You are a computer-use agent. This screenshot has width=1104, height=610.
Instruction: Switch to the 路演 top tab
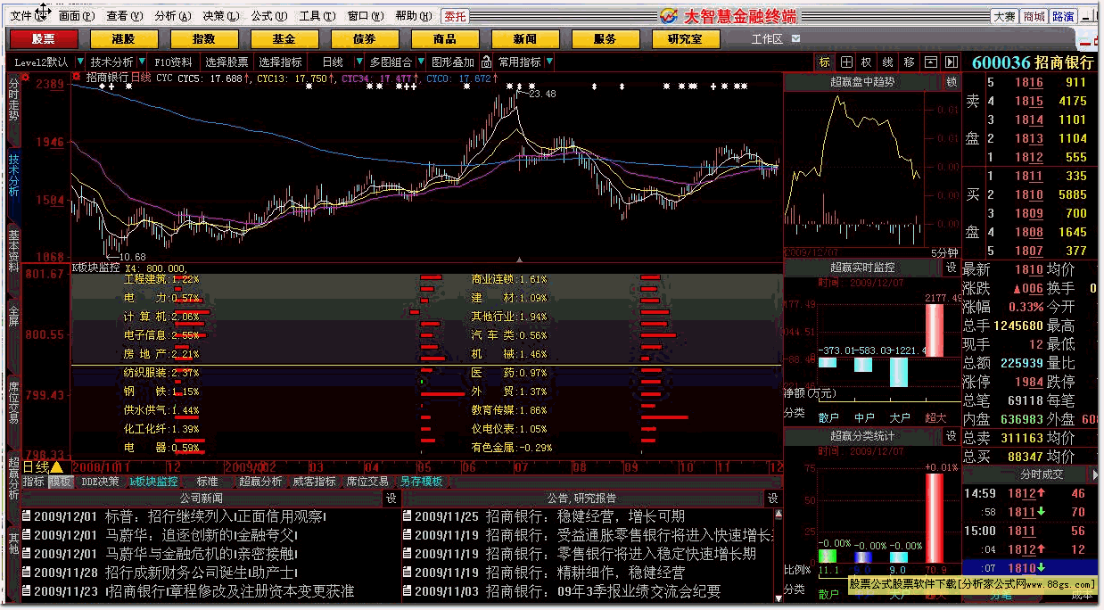(1063, 16)
